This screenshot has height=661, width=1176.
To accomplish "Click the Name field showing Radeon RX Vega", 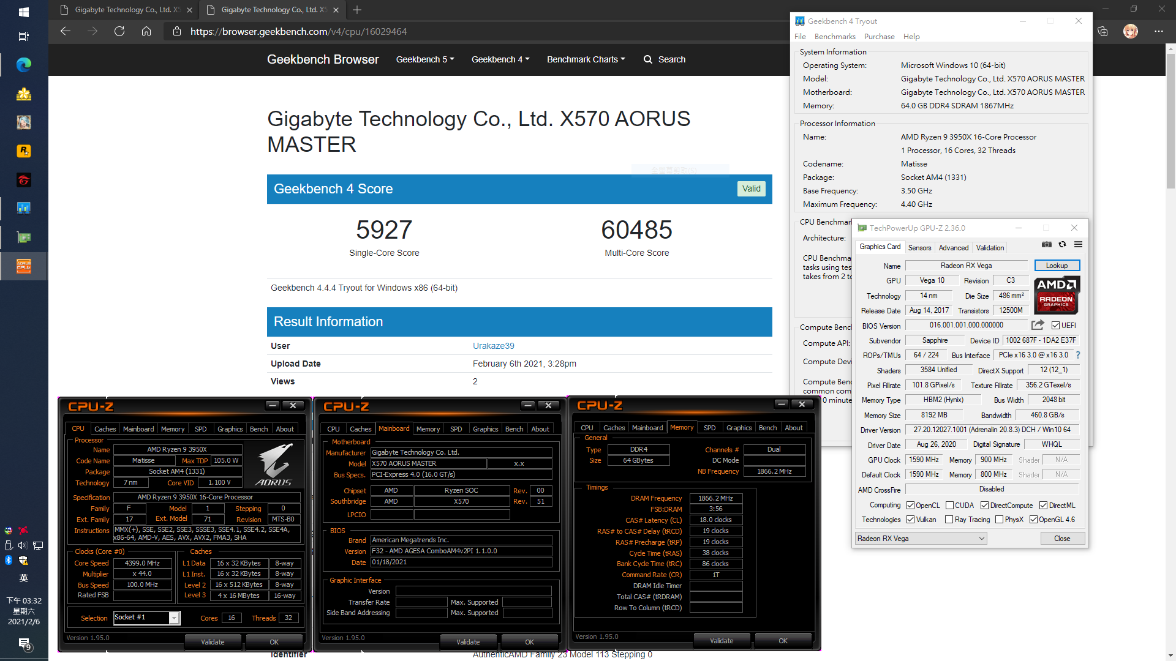I will 966,266.
